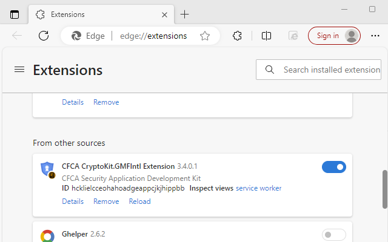Disable the CFCA CryptoKit extension toggle
Screen dimensions: 388x242
click(x=334, y=167)
